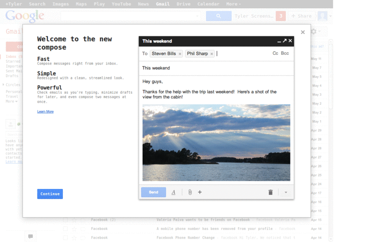Star the mobile phone number removed email
The width and height of the screenshot is (370, 242).
click(x=74, y=229)
